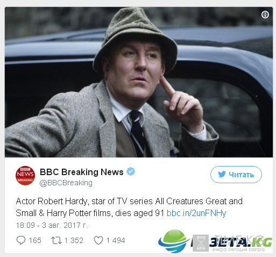Click the like count 1 494
The height and width of the screenshot is (257, 276).
pos(116,240)
